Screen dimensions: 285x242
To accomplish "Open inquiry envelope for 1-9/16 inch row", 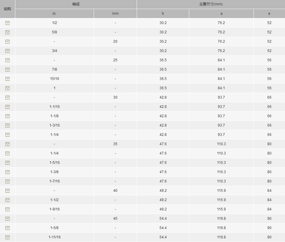I will coord(8,209).
